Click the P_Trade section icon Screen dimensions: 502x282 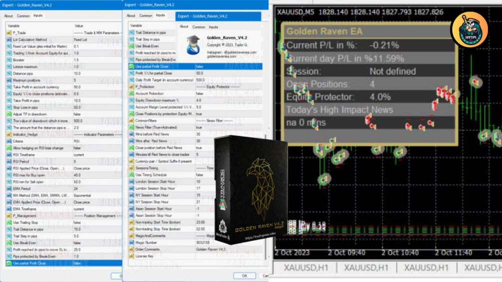coord(9,33)
